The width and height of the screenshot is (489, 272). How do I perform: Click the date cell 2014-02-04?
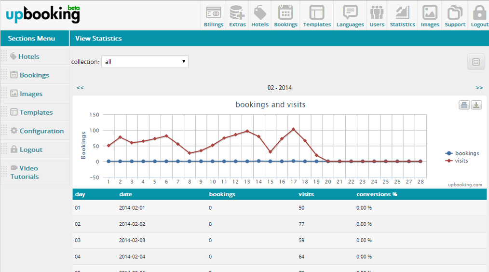(132, 257)
